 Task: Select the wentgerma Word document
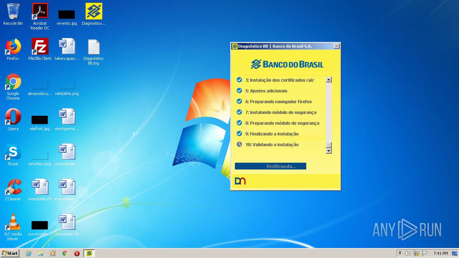coord(67,120)
